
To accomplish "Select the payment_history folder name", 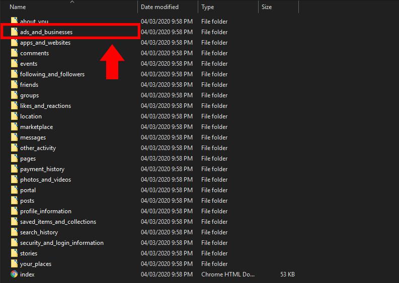I will tap(42, 169).
